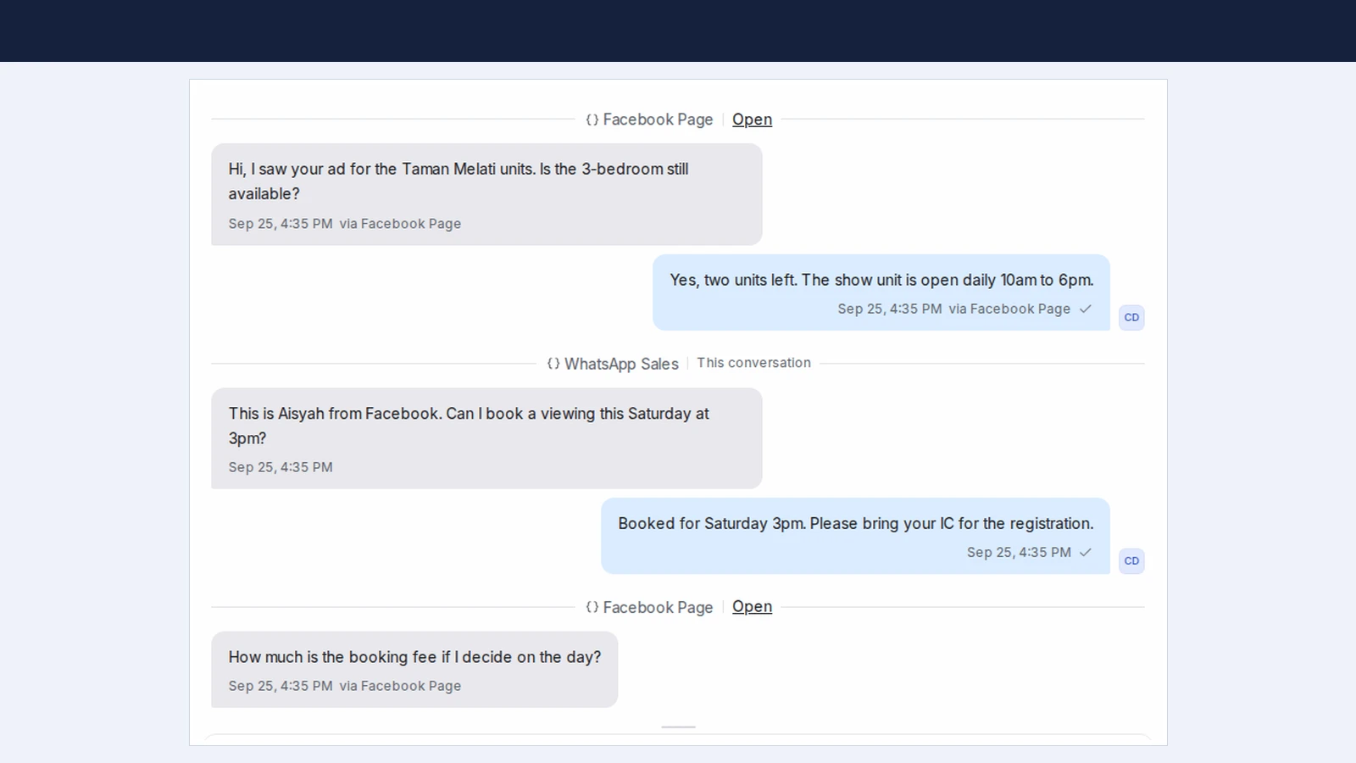Grab the composer resize handle at bottom
The image size is (1356, 763).
[x=678, y=727]
